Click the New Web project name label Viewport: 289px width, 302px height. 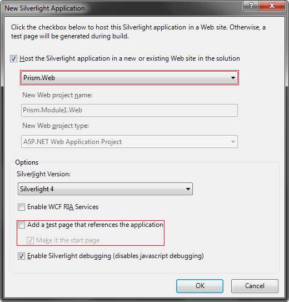pos(57,95)
